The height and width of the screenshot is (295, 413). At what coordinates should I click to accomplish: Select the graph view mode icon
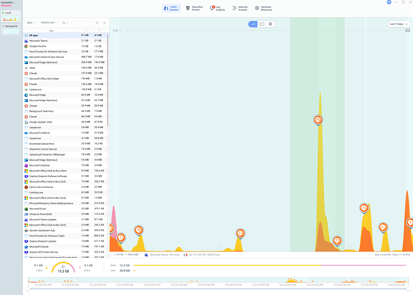tap(253, 24)
